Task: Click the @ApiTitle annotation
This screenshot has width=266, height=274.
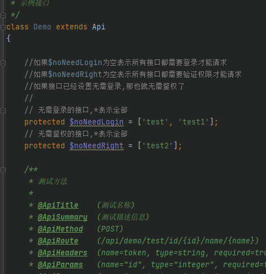Action: 58,205
